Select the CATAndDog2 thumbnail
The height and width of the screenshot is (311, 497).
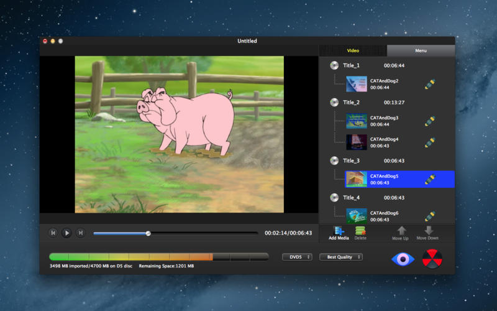357,84
